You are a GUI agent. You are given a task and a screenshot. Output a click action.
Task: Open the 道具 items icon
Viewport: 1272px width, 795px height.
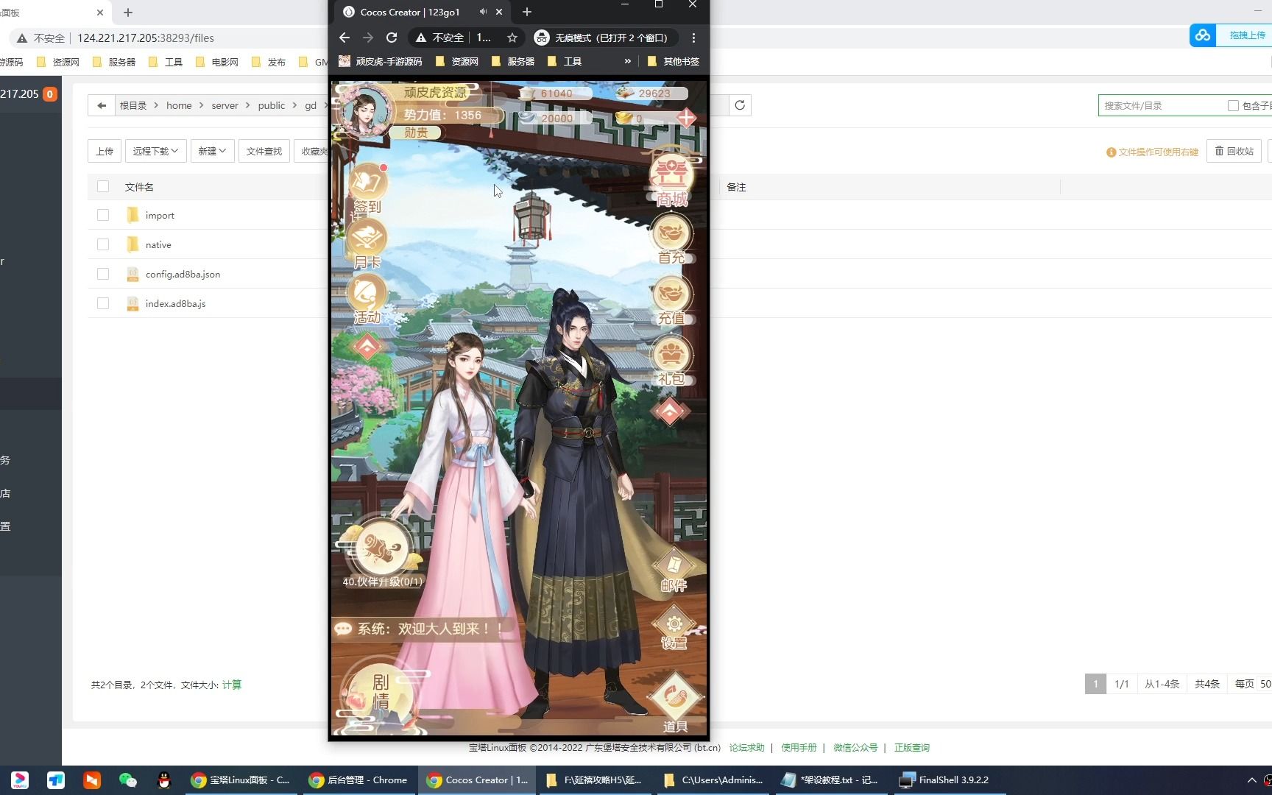[x=675, y=703]
